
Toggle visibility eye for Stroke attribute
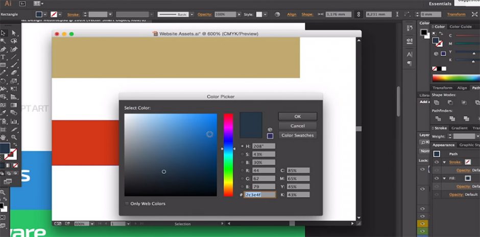(x=437, y=162)
